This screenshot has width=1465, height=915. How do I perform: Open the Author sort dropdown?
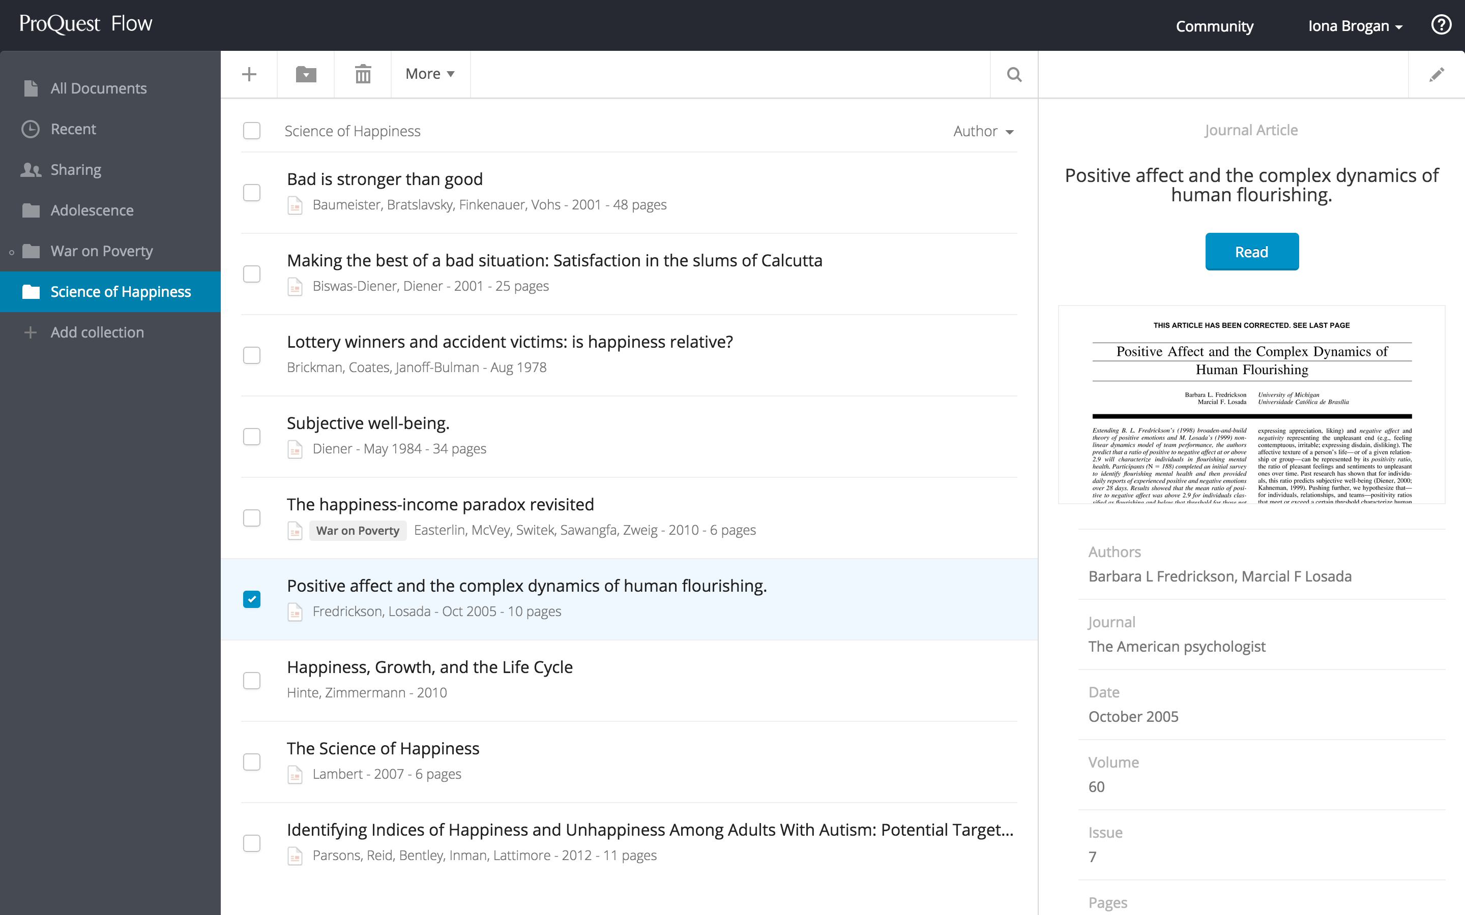pos(983,131)
